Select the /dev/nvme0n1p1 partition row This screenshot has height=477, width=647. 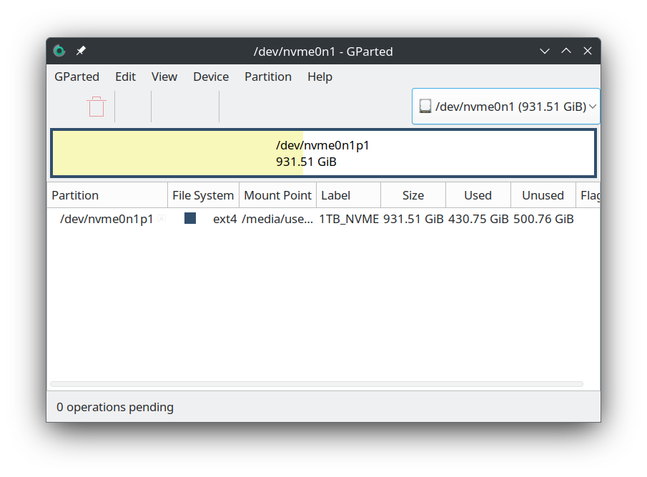coord(323,219)
